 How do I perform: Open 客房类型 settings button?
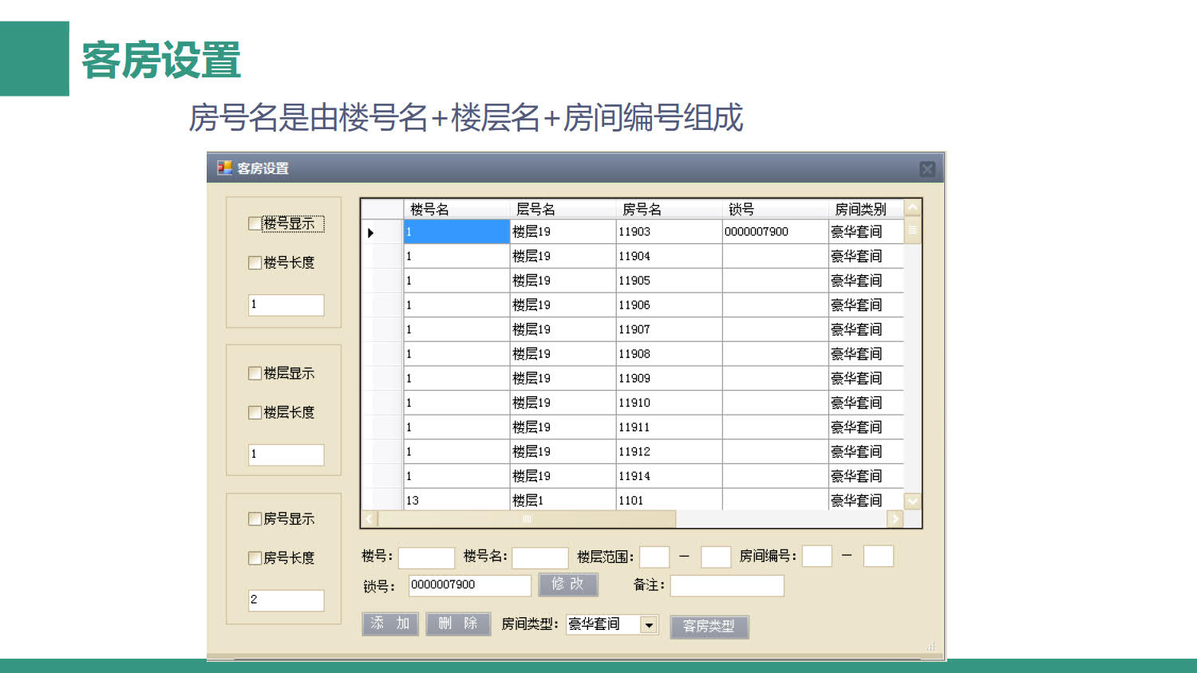point(709,626)
